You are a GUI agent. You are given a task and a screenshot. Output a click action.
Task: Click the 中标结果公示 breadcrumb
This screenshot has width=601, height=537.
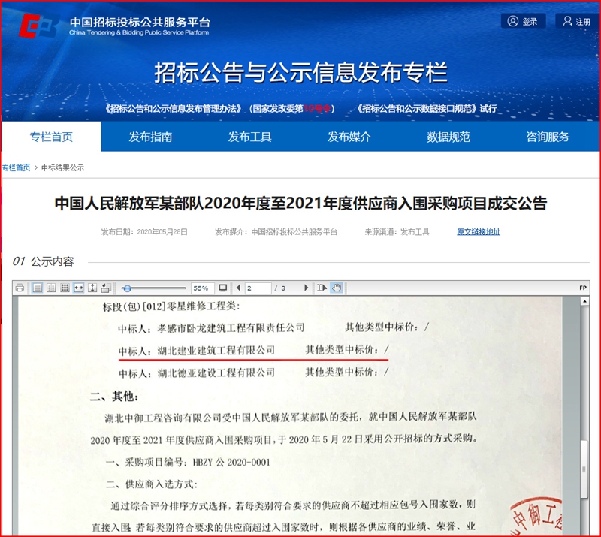coord(62,167)
